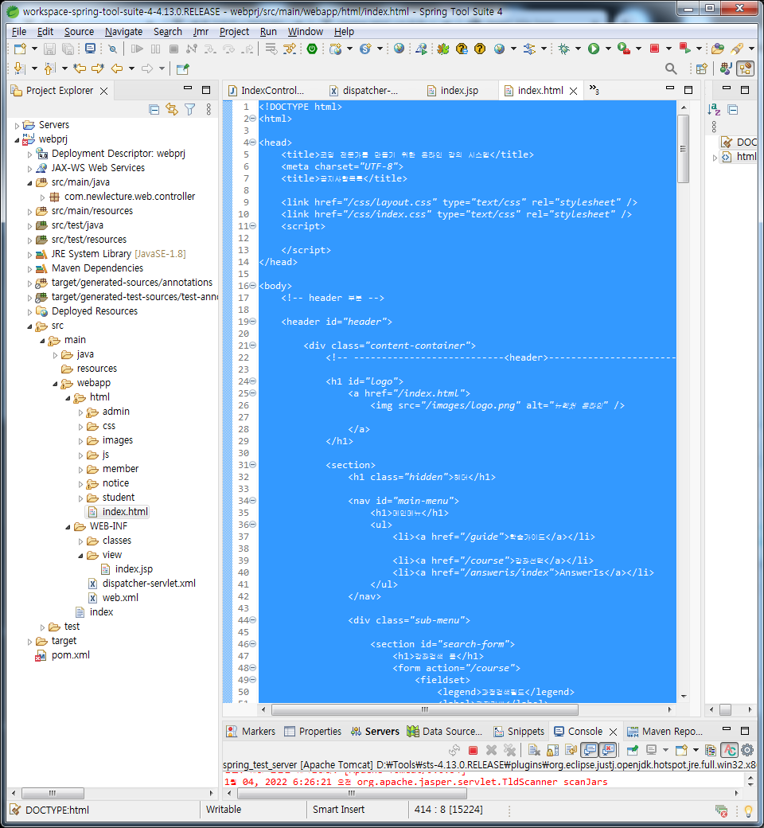This screenshot has height=828, width=764.
Task: Toggle Word Wrap in Console toolbar
Action: (x=571, y=750)
